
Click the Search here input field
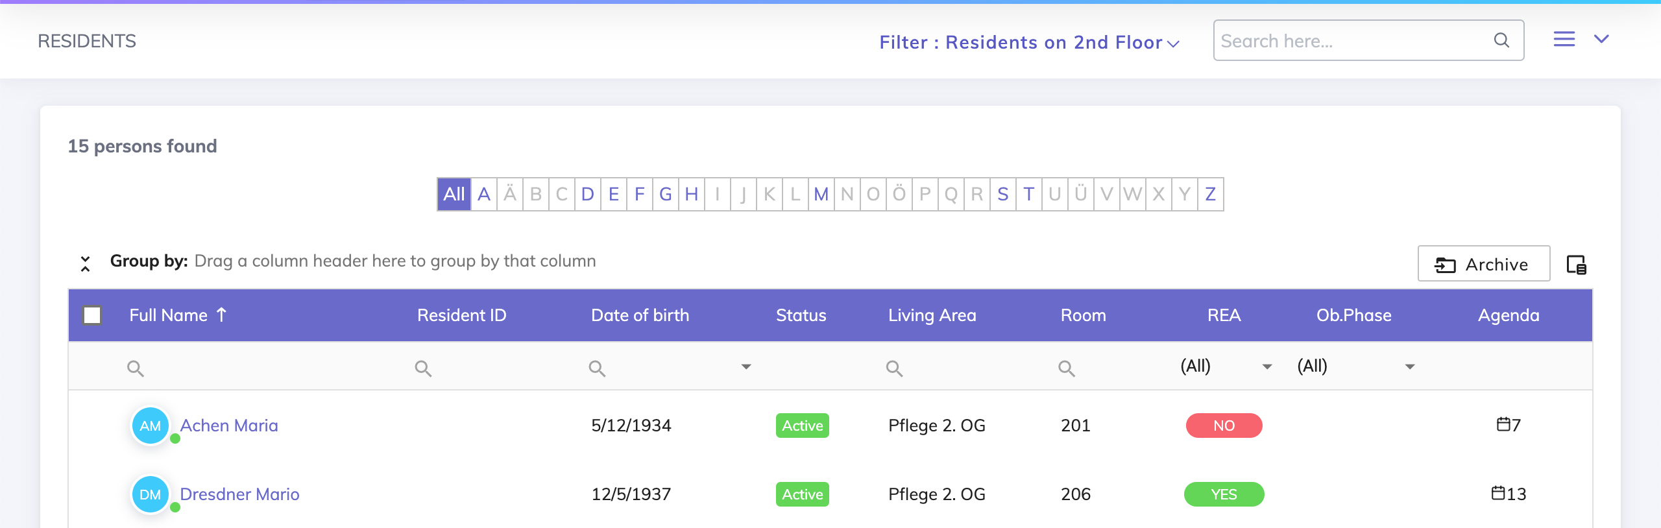point(1352,41)
